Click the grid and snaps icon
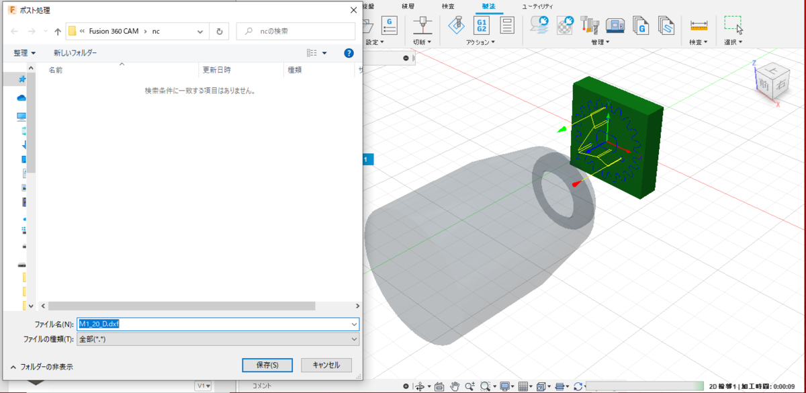The height and width of the screenshot is (393, 806). pyautogui.click(x=523, y=386)
